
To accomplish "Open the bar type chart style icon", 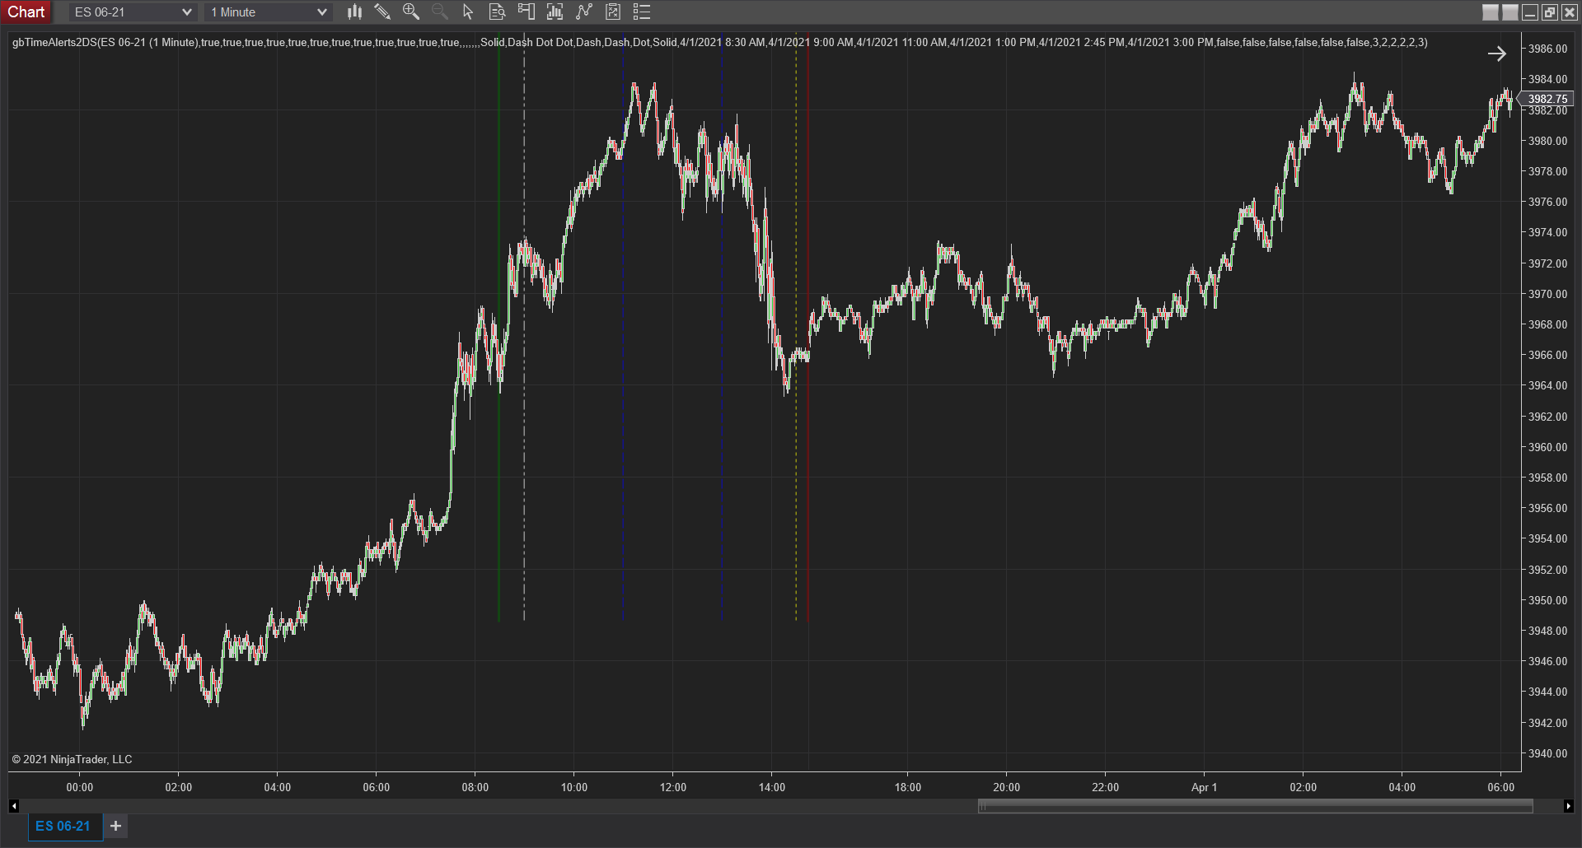I will tap(354, 12).
